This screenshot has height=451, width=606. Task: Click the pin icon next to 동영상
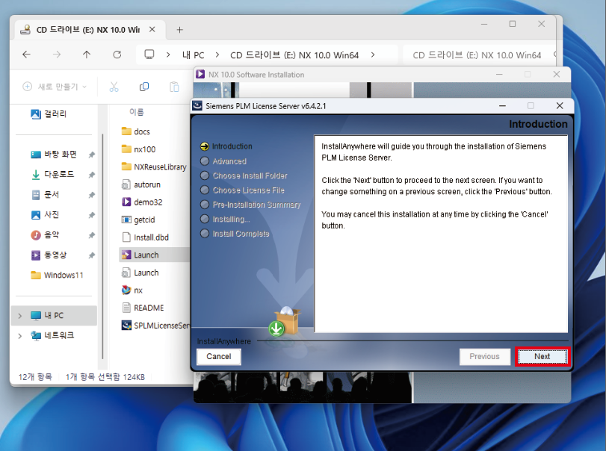[92, 255]
